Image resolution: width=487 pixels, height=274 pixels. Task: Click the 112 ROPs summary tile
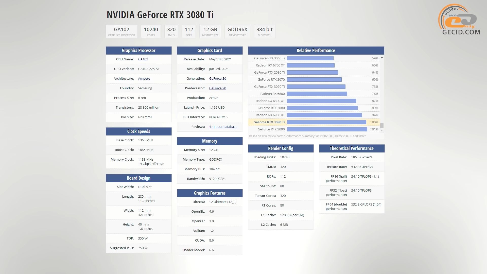pos(189,31)
